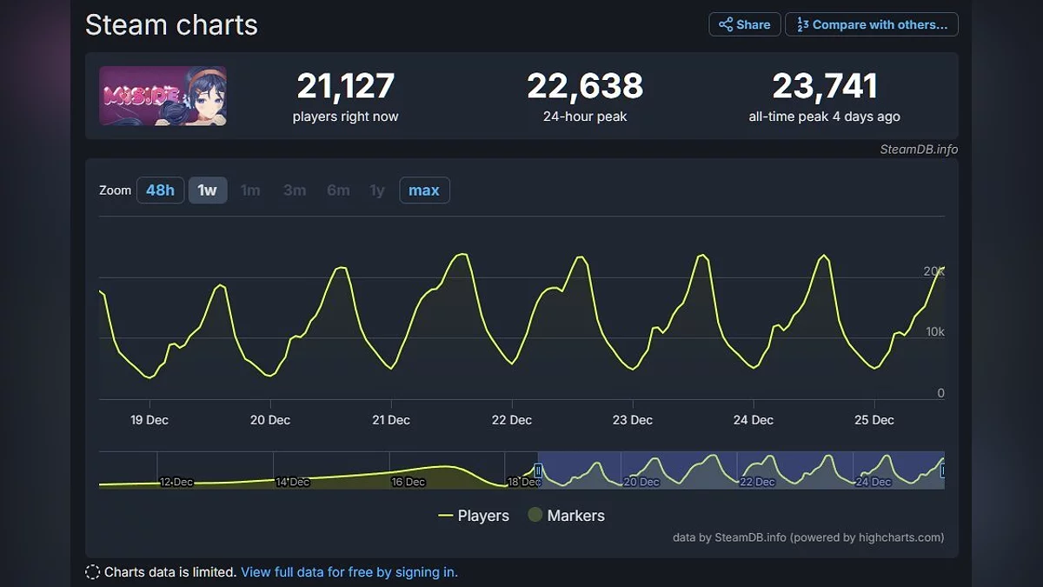Click the 23,741 all-time peak value

[824, 85]
